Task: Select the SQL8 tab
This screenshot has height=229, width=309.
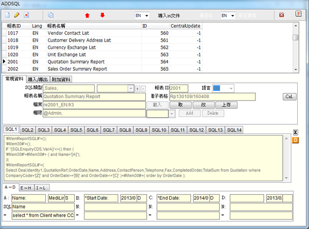Action: tap(125, 130)
